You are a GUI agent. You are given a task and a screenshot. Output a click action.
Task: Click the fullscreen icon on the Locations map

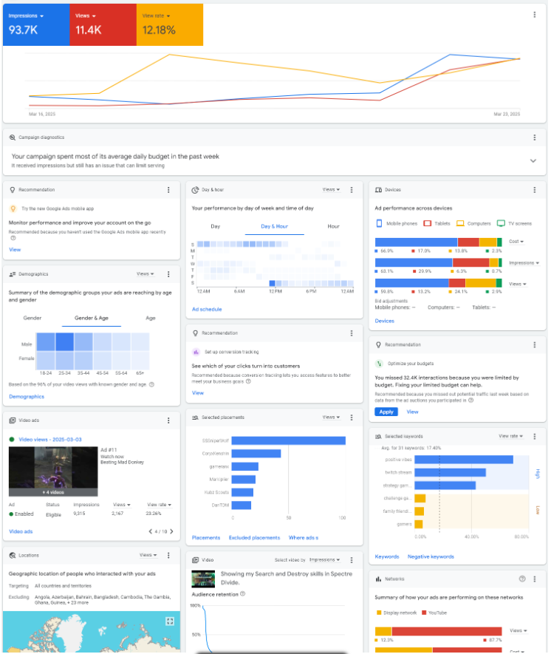(x=170, y=621)
